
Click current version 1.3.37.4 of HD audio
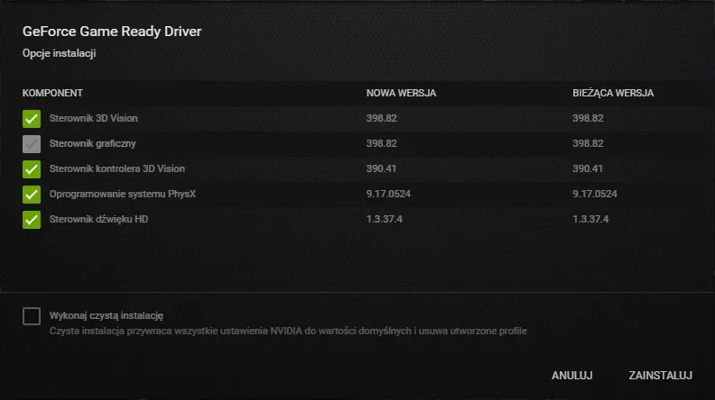590,219
